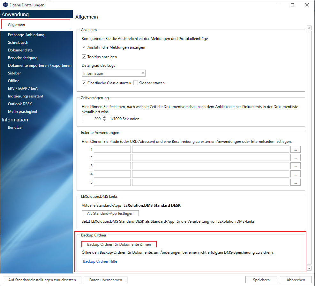Open Offline settings
Viewport: 315px width, 286px height.
tap(14, 81)
